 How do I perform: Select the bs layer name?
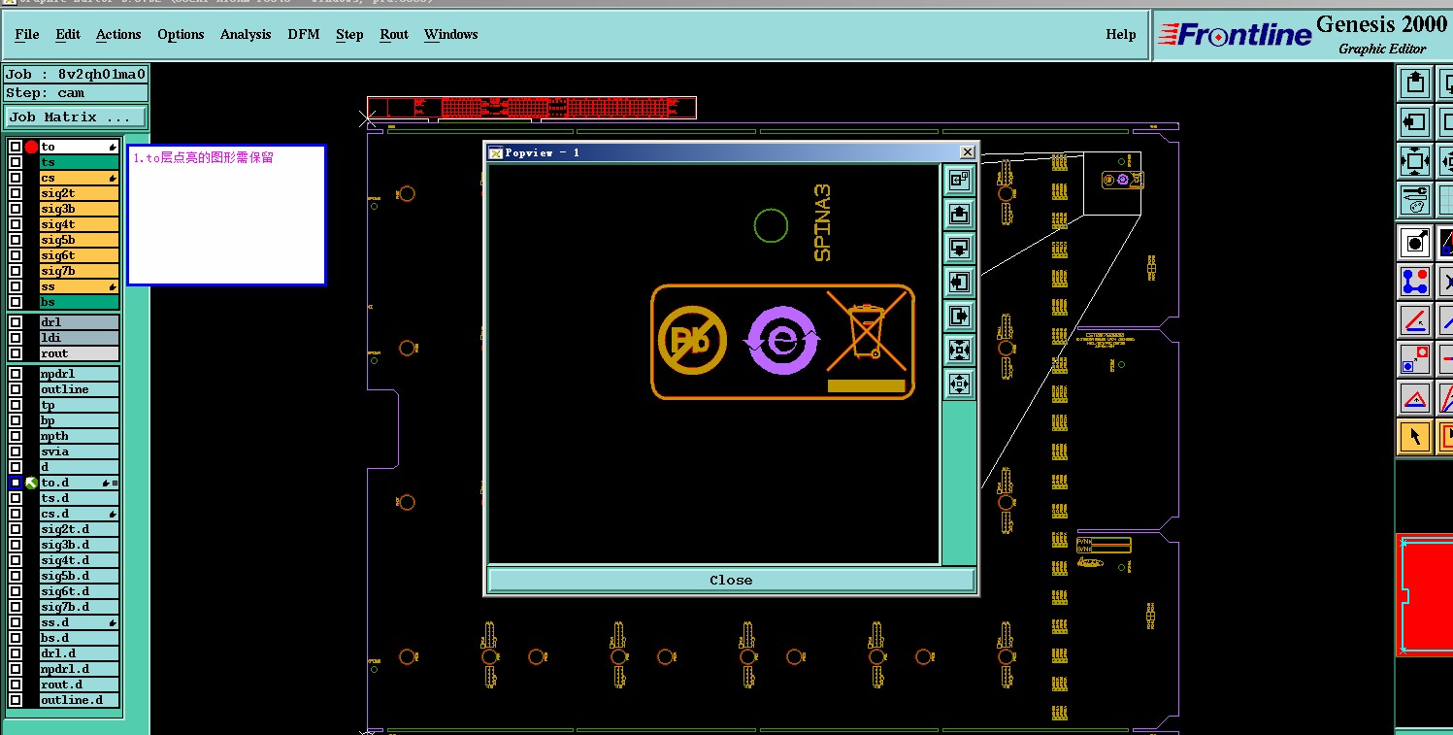79,302
